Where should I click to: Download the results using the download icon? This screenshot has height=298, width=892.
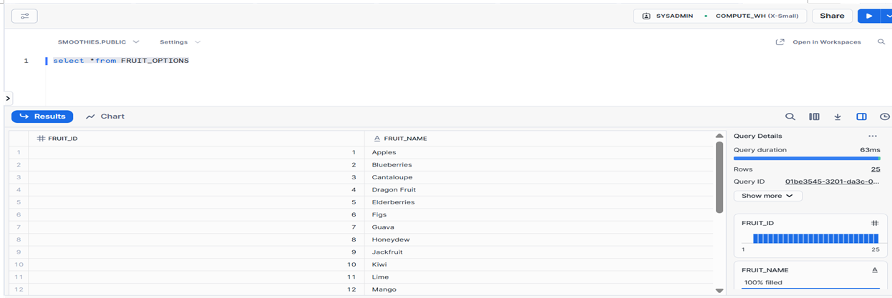[x=837, y=116]
